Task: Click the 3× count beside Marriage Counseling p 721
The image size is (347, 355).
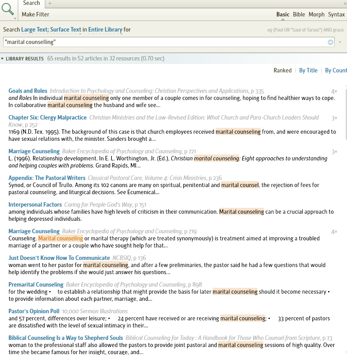Action: 334,152
